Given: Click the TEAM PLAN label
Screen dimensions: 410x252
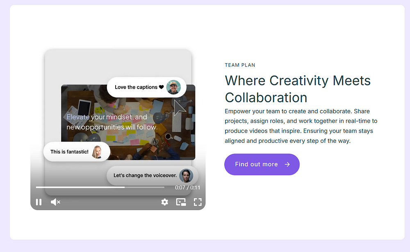Looking at the screenshot, I should [x=240, y=65].
